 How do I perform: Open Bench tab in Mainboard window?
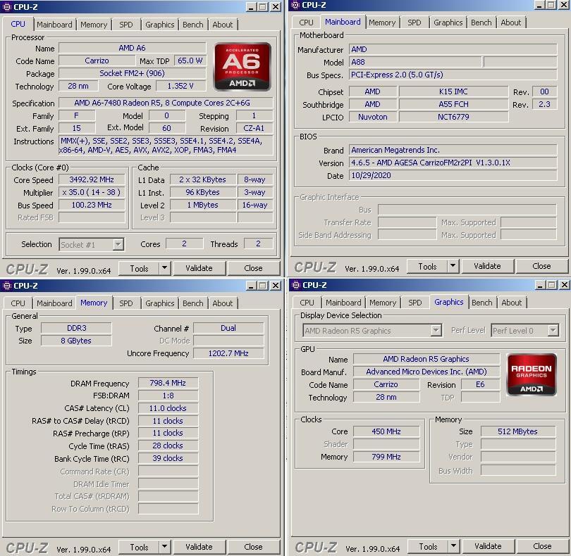pos(481,23)
